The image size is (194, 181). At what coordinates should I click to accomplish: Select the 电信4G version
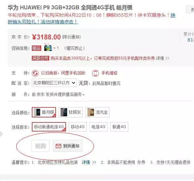pos(99,127)
